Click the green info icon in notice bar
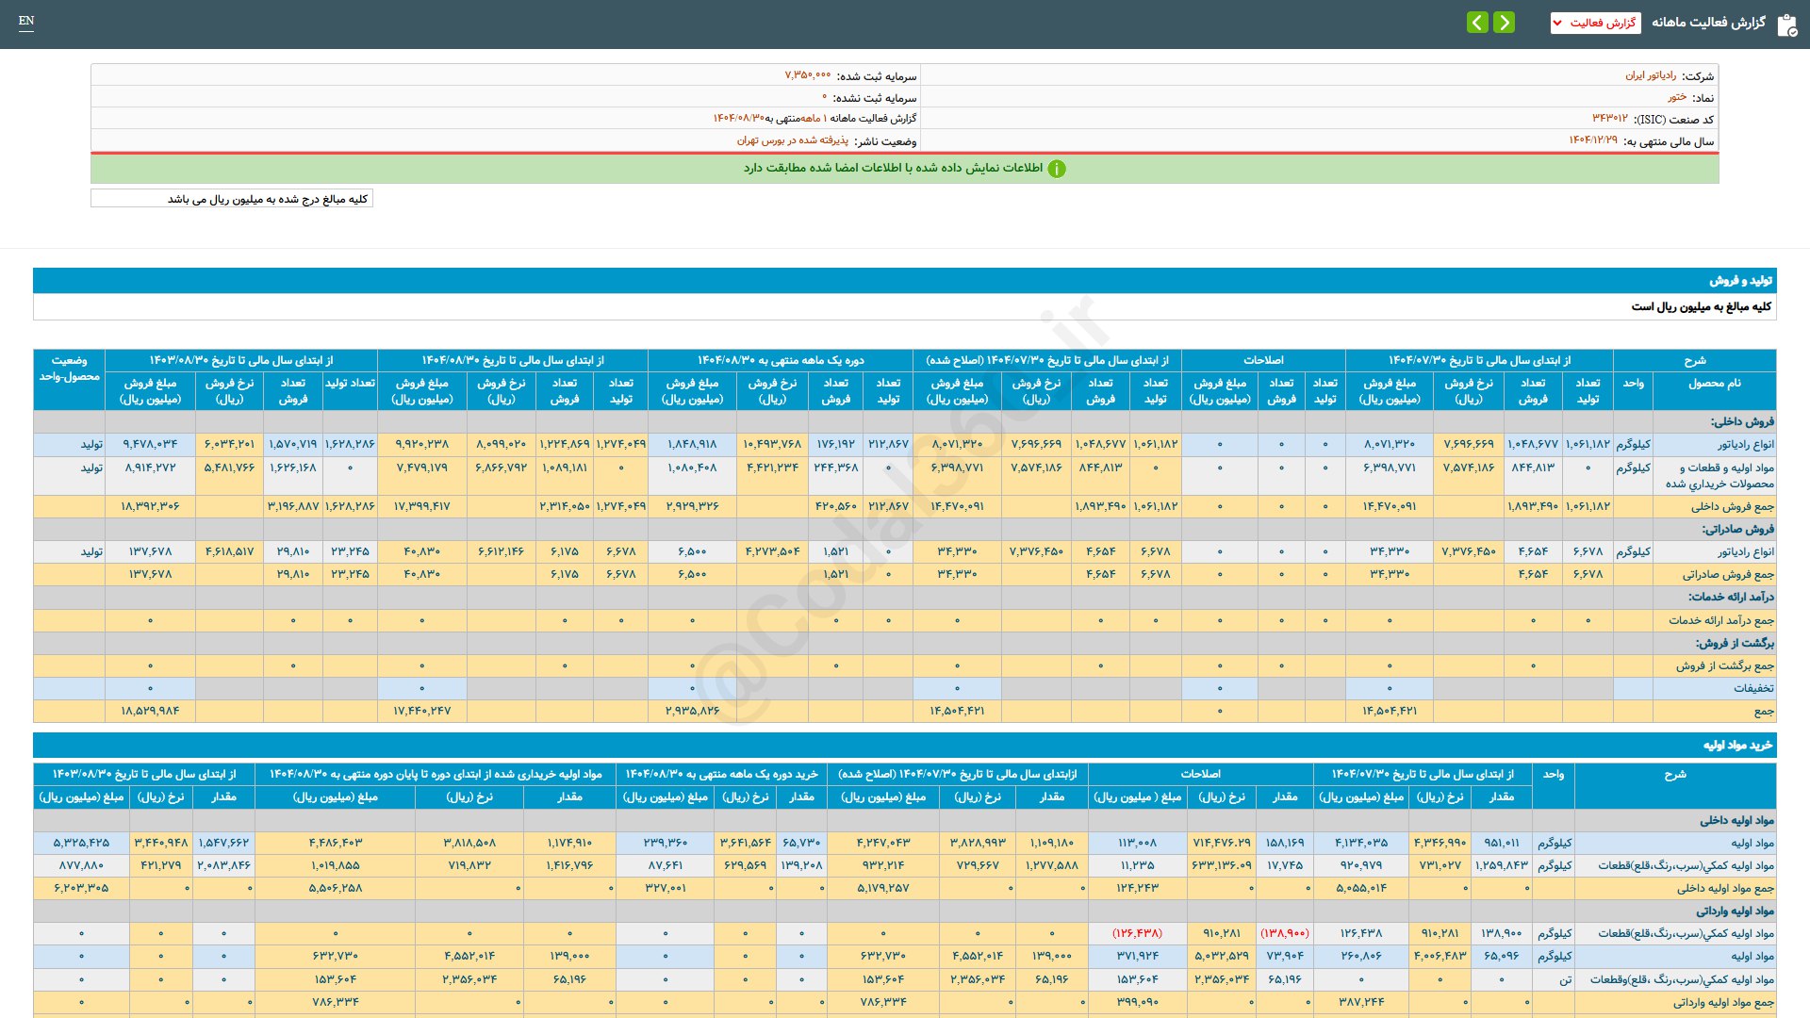This screenshot has height=1018, width=1810. 1057,169
